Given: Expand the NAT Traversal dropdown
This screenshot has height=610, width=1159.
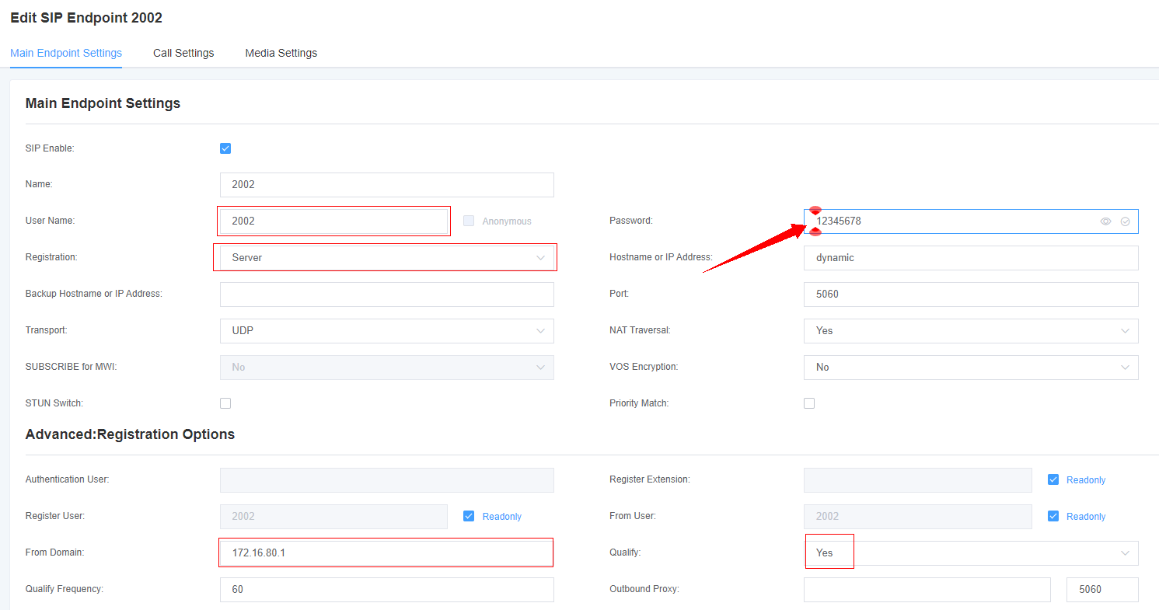Looking at the screenshot, I should tap(971, 330).
